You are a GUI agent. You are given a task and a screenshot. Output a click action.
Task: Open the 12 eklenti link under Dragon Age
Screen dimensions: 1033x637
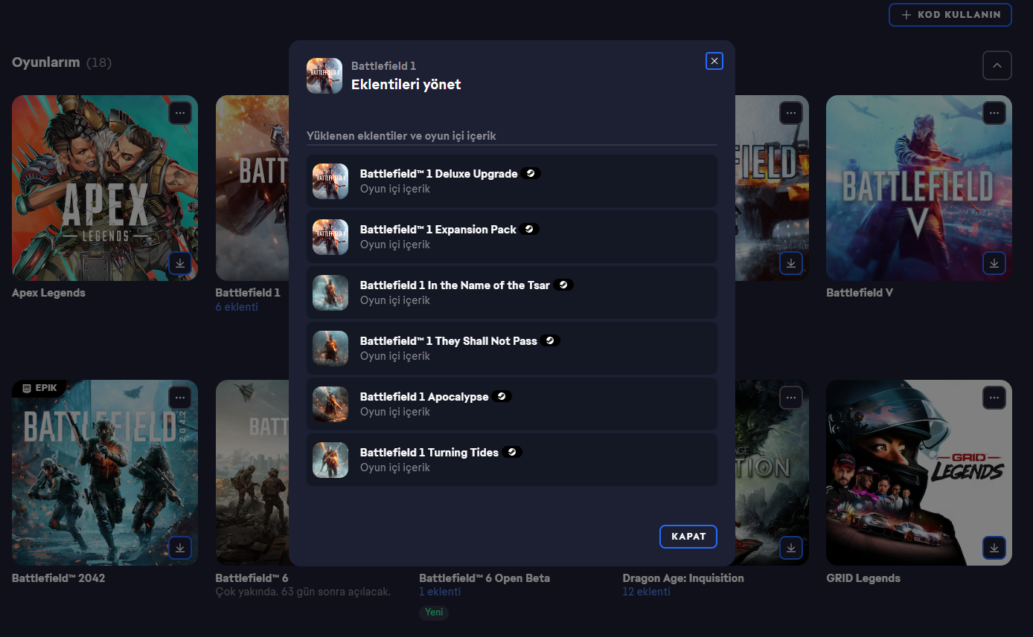click(x=646, y=592)
